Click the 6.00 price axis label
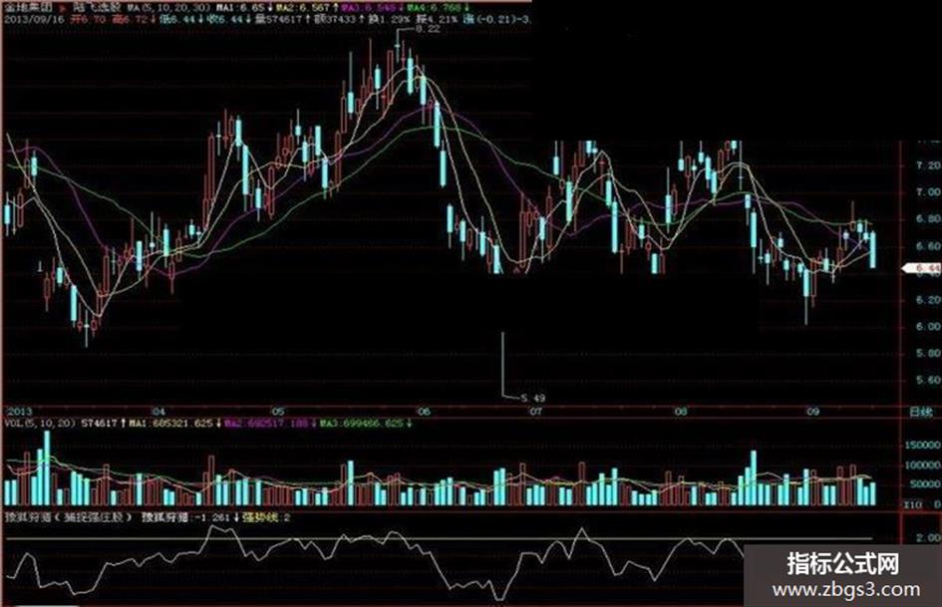Screen dimensions: 942x607 click(x=928, y=326)
